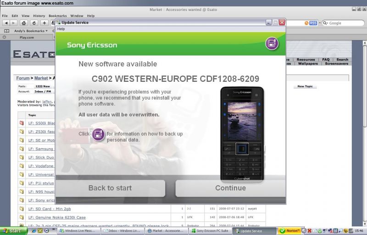Switch to Inbox - Windows Live taskbar item
Viewport: 367px width, 235px height.
[122, 230]
